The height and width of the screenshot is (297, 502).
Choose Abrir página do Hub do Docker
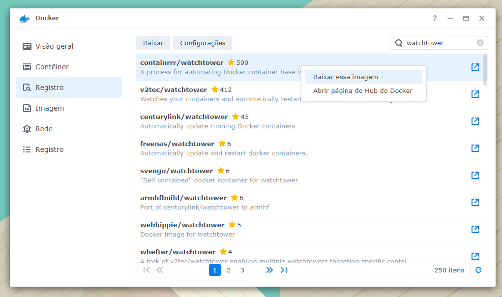click(363, 90)
